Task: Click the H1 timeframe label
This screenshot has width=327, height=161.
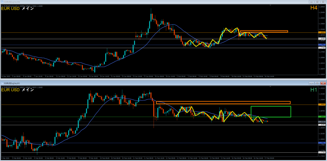Action: click(x=314, y=90)
